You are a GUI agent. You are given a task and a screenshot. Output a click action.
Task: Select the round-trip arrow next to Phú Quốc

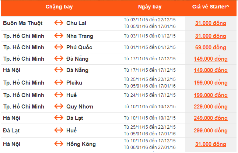tap(59, 47)
